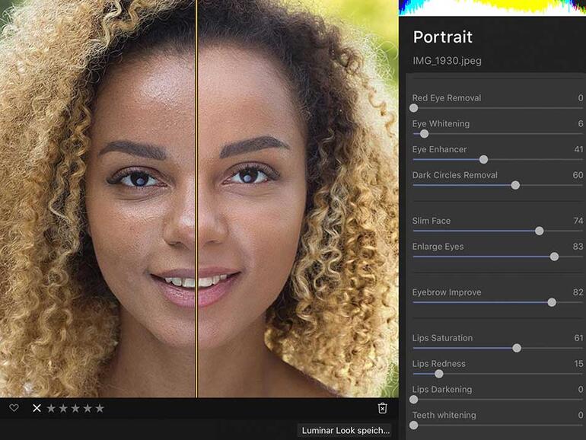The width and height of the screenshot is (586, 440).
Task: Click the Teeth whitening slider handle
Action: (413, 425)
